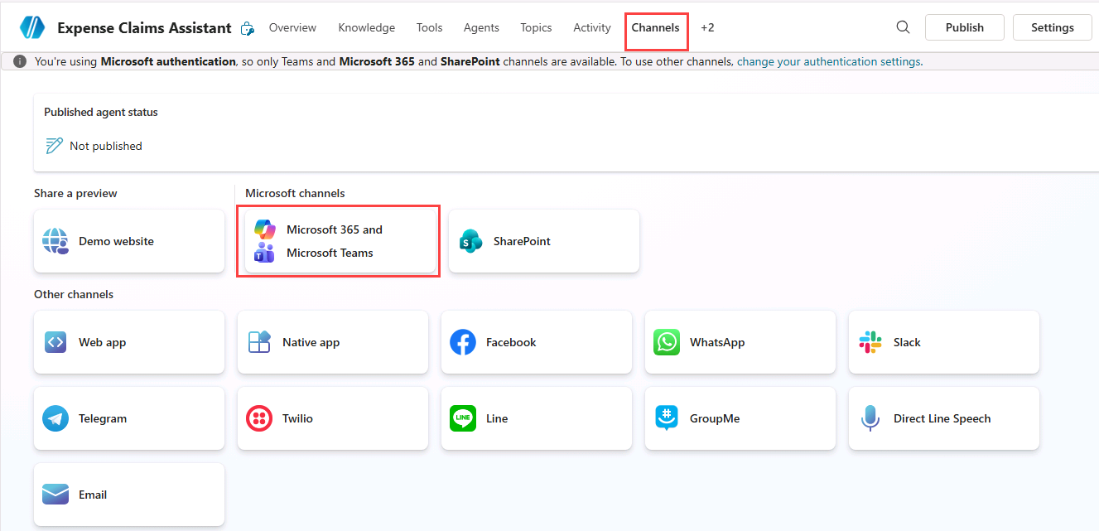Viewport: 1099px width, 531px height.
Task: Click the WhatsApp logo icon
Action: (x=667, y=342)
